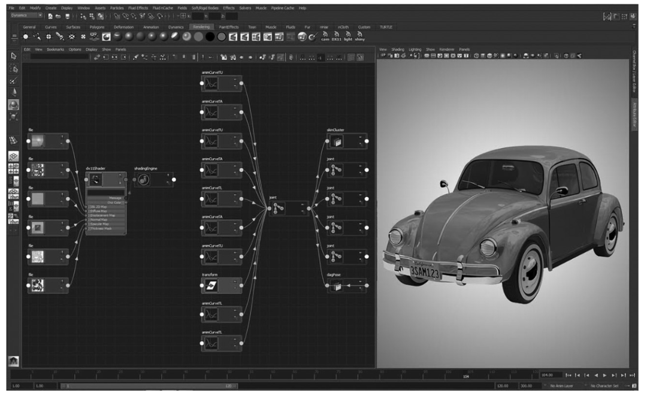Screen dimensions: 647x393
Task: Click the top animCurveTU node icon
Action: click(x=211, y=83)
